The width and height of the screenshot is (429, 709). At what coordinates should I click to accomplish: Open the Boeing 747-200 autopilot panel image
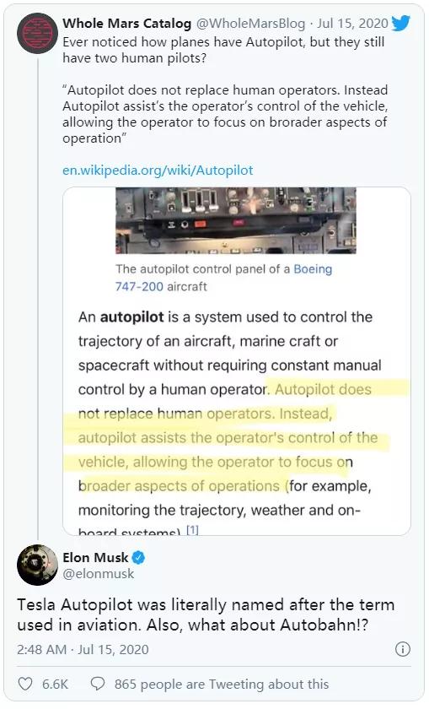pos(236,220)
